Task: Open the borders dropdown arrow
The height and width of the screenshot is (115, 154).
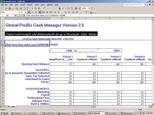Action: coord(83,13)
